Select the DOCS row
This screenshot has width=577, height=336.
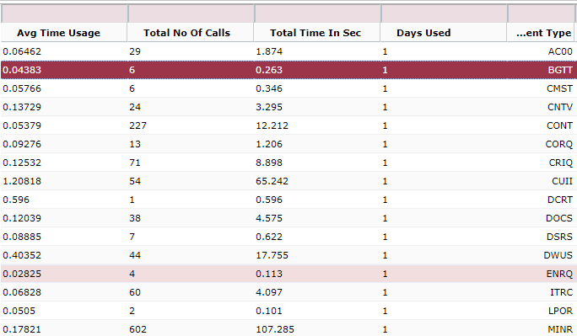coord(288,218)
